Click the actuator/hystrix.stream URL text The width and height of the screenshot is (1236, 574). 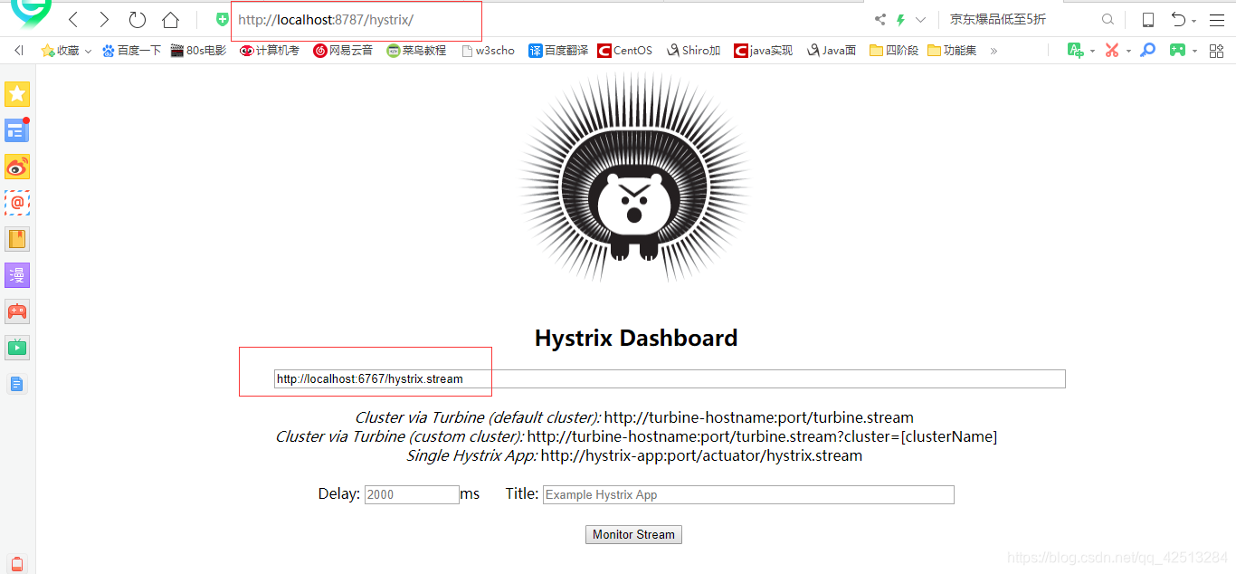tap(701, 455)
